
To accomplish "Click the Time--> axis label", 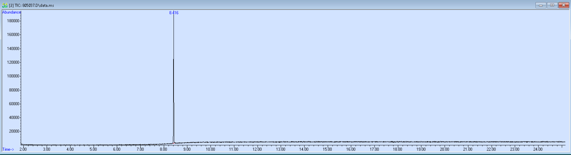I will [8, 149].
